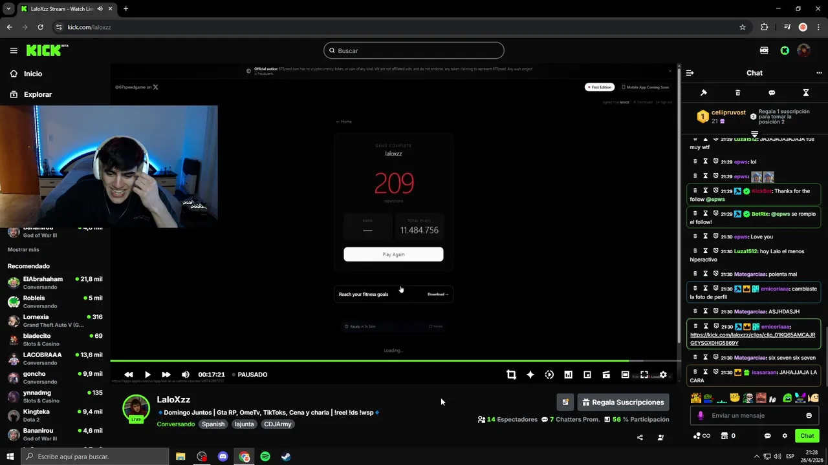This screenshot has height=465, width=828.
Task: Bookmark this page star icon
Action: coord(743,27)
